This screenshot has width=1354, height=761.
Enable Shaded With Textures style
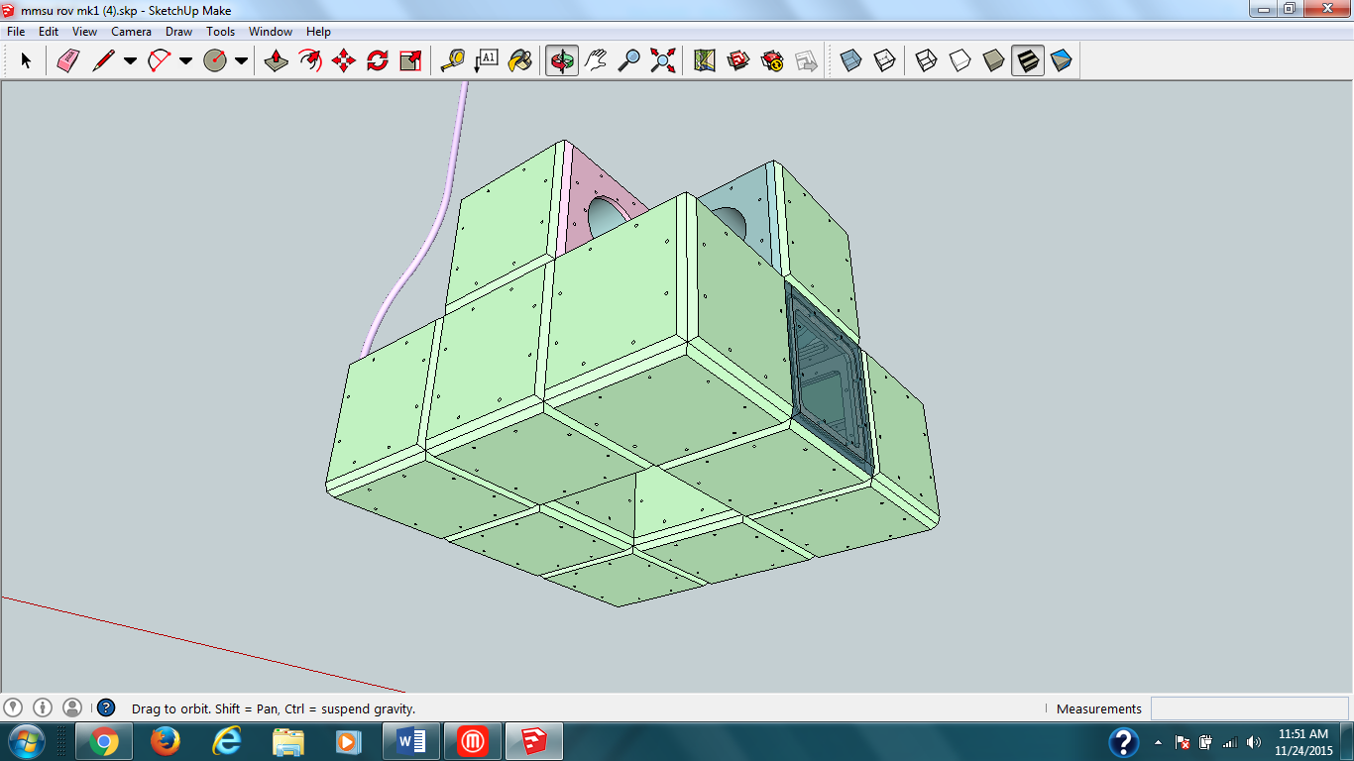tap(1028, 61)
